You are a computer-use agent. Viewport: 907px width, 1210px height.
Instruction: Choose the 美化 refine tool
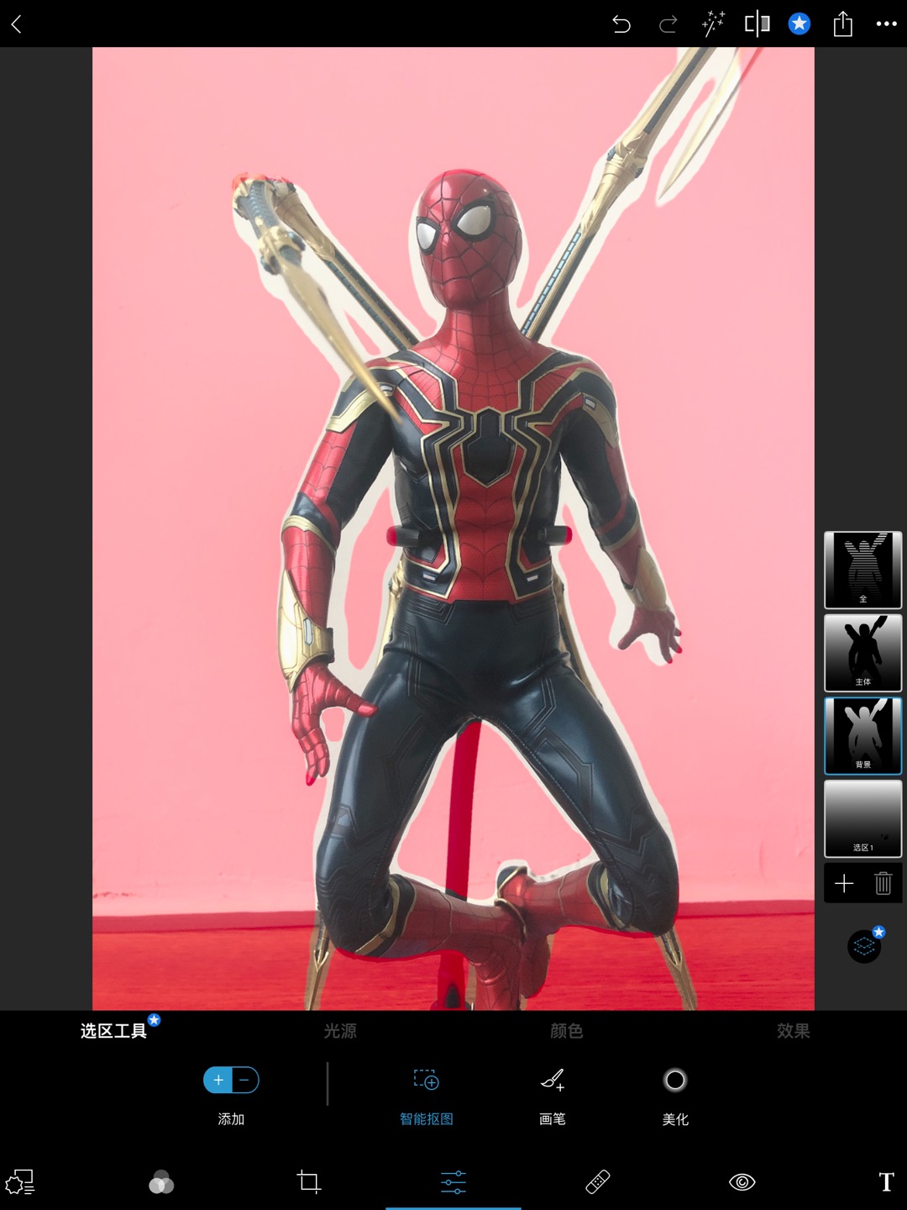tap(675, 1095)
